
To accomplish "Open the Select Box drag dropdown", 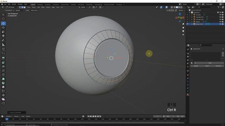I will 34,10.
